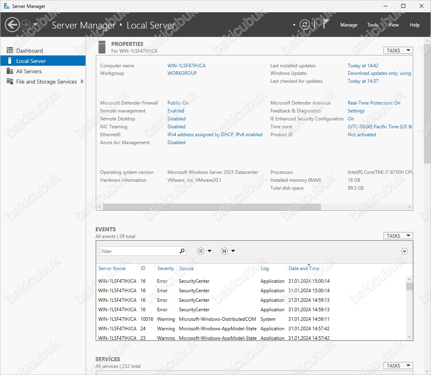Open the events filter criteria list icon
This screenshot has height=375, width=431.
pos(201,251)
